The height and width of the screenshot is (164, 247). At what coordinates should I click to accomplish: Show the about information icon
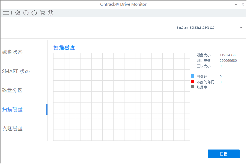[x=26, y=13]
